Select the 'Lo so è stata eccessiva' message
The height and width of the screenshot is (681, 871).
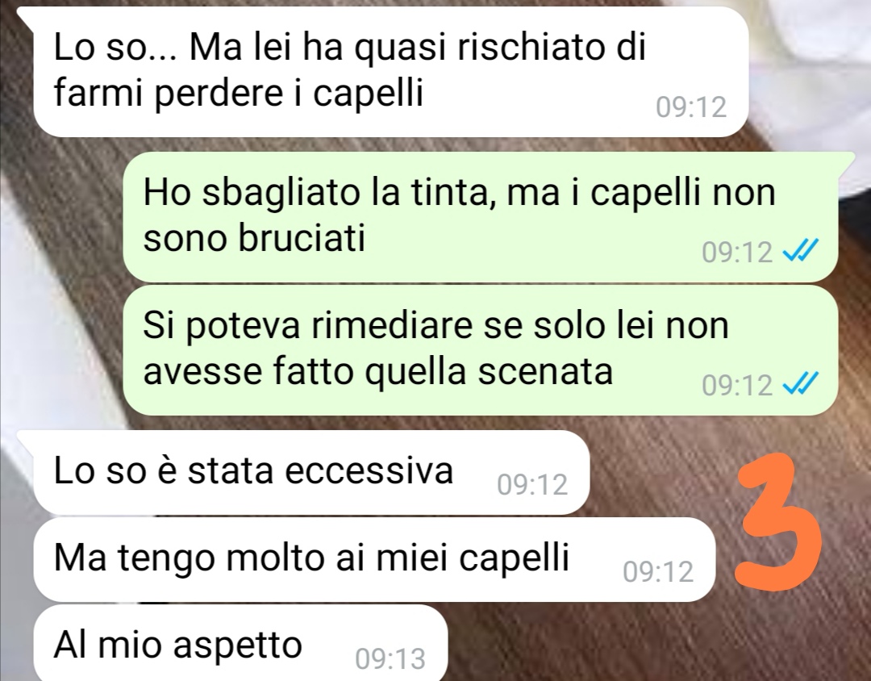310,473
